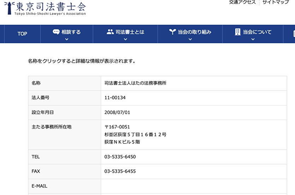Open the 相談する menu label
The image size is (295, 195).
pyautogui.click(x=71, y=32)
